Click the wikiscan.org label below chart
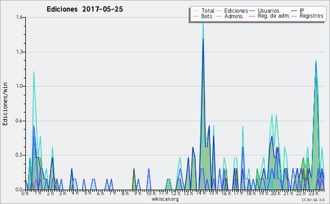Screen dimensions: 330x204 (x=165, y=199)
